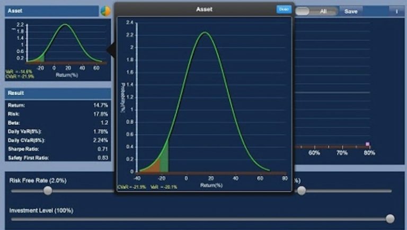Image resolution: width=407 pixels, height=230 pixels.
Task: Click the pie chart icon beside Asset
Action: [105, 11]
